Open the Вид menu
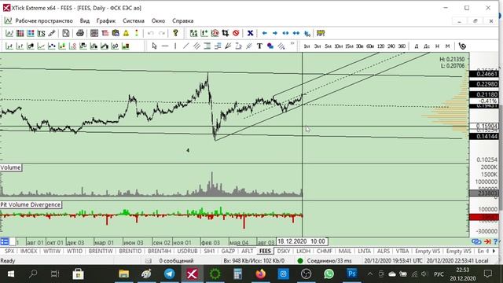 point(85,21)
